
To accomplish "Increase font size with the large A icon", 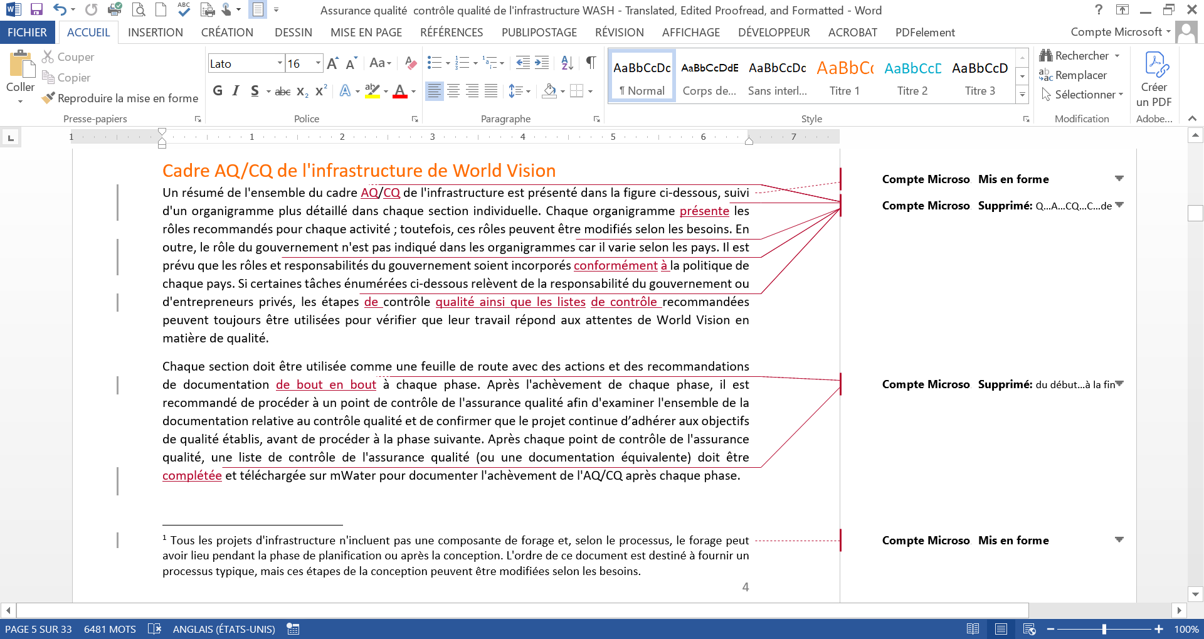I will 333,63.
